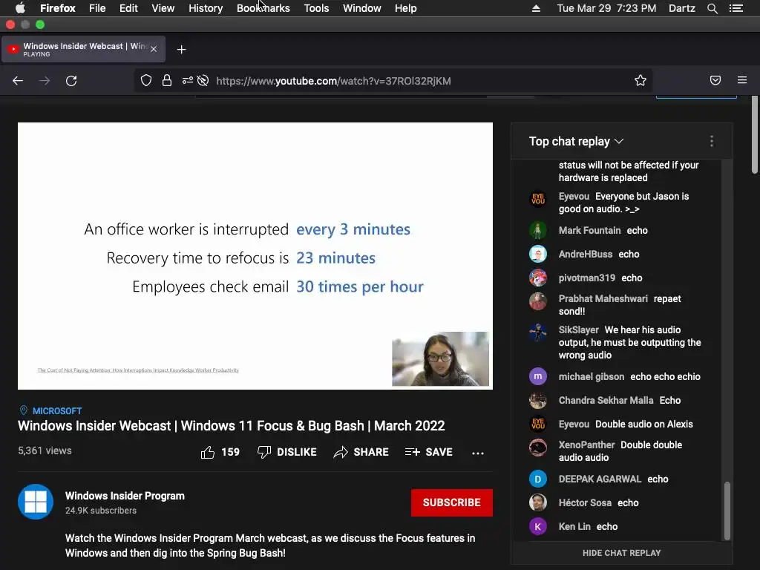Click the Dartz user name in menu bar
The width and height of the screenshot is (760, 570).
click(x=682, y=8)
